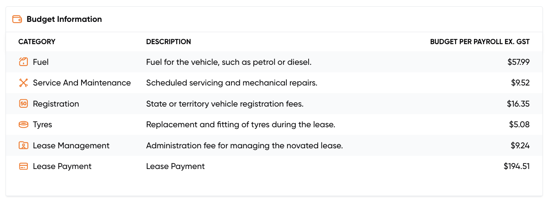Screen dimensions: 548x202
Task: Click the novated lease administration fee description
Action: point(244,146)
